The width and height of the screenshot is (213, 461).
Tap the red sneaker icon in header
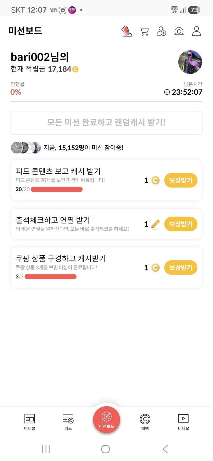coord(127,31)
